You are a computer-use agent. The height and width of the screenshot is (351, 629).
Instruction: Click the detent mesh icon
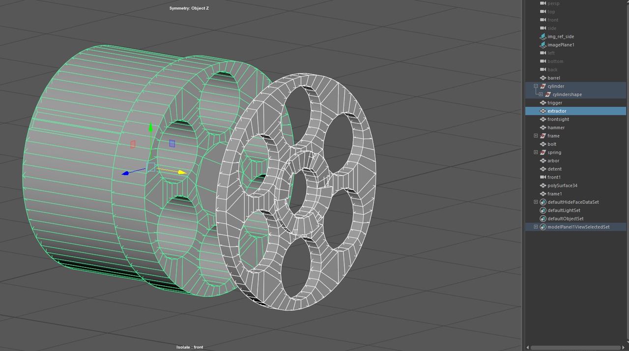[x=543, y=169]
